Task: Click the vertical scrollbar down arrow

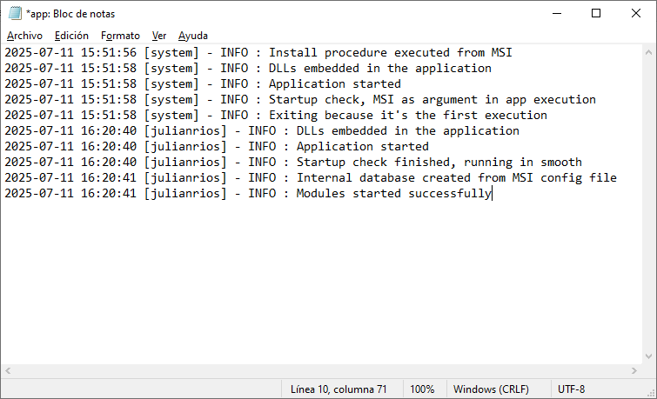Action: (x=648, y=356)
